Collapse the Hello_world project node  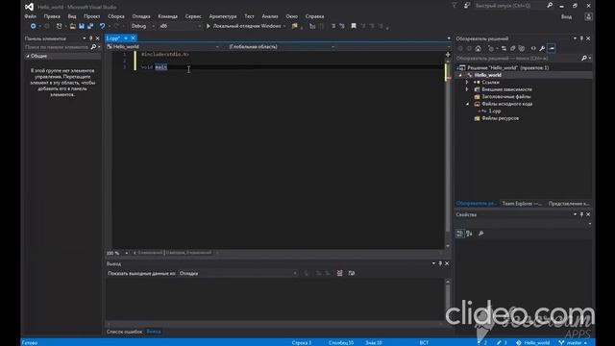tap(460, 75)
